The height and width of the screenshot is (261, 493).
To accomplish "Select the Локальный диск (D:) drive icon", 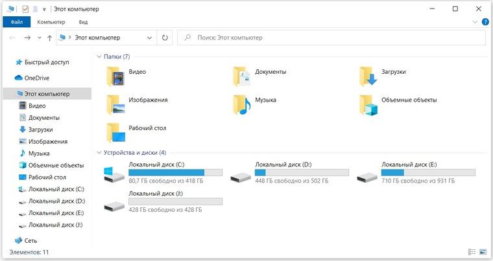I will [241, 177].
